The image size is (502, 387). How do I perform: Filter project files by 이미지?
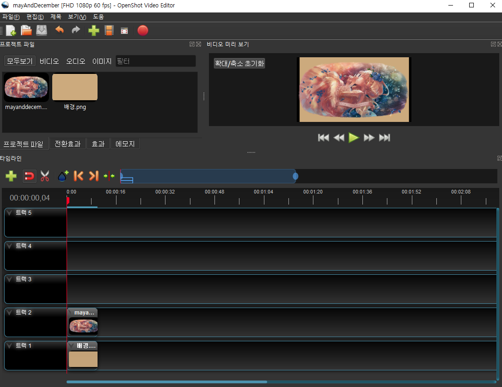[102, 61]
